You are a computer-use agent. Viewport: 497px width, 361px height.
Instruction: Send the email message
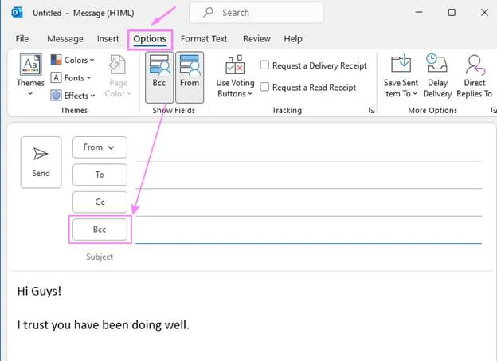[41, 163]
